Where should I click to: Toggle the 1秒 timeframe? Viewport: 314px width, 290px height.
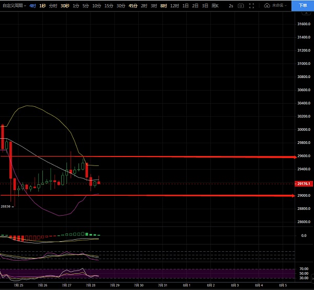point(42,6)
